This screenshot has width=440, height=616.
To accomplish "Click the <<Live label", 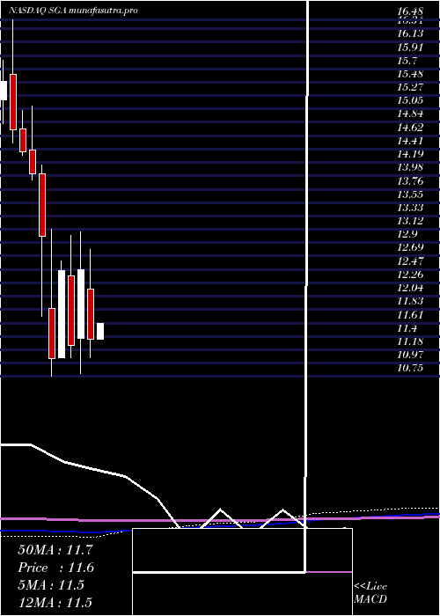I will (370, 587).
